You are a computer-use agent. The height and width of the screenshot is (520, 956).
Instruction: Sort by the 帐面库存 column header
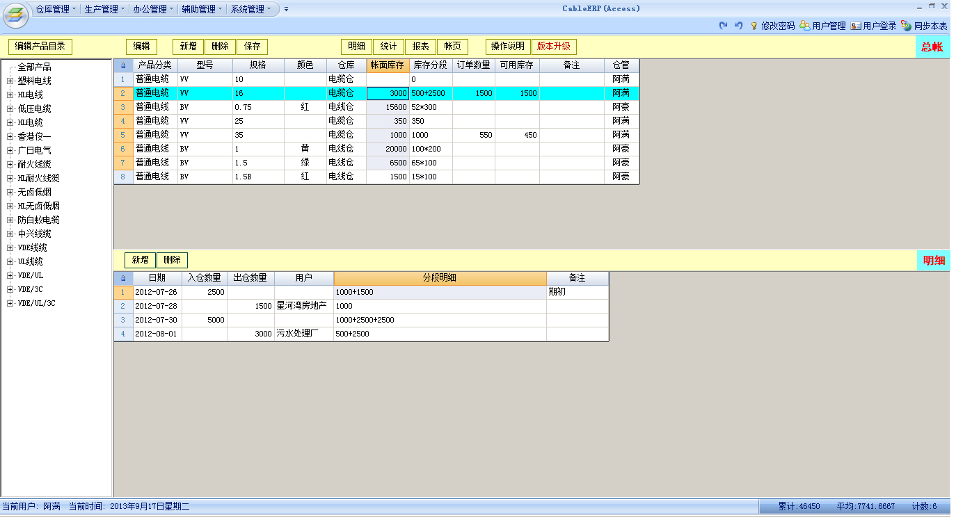388,65
